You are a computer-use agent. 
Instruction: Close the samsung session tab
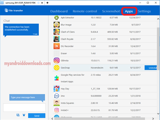pyautogui.click(x=42, y=3)
